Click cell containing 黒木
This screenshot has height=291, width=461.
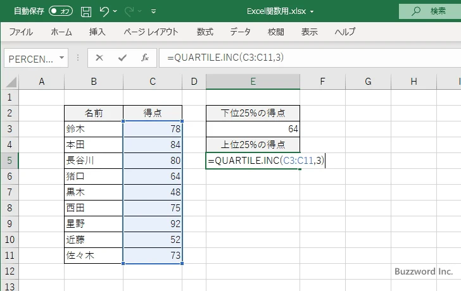pyautogui.click(x=94, y=192)
